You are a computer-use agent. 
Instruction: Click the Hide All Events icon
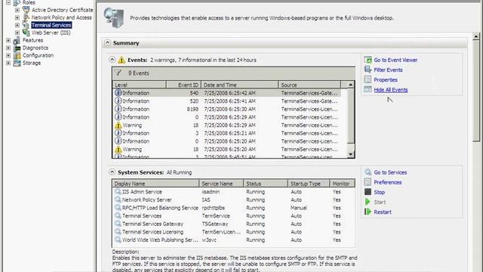click(x=368, y=89)
